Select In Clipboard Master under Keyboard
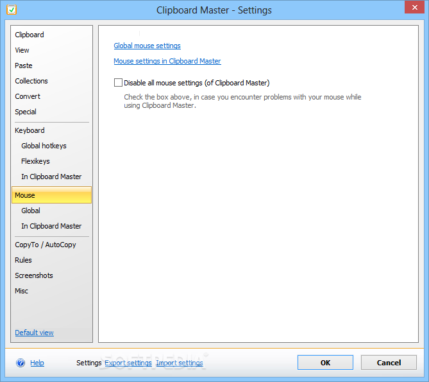429x382 pixels. click(51, 177)
